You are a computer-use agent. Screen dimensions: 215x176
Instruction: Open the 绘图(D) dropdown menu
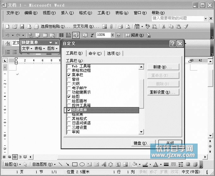[13, 164]
